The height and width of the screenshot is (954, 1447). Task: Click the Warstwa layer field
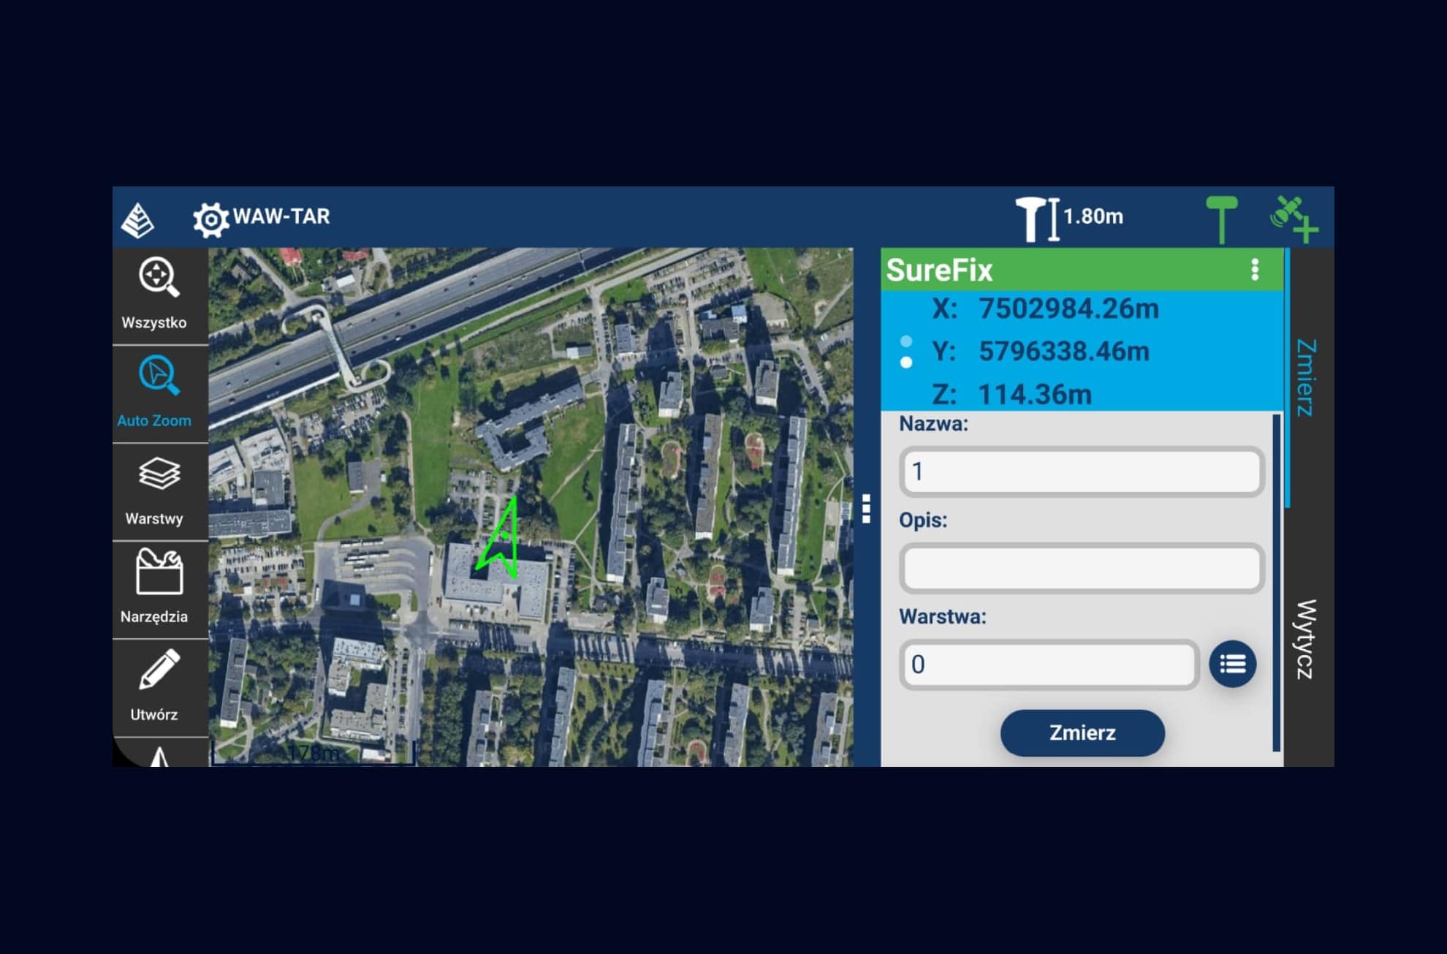[x=1048, y=665]
